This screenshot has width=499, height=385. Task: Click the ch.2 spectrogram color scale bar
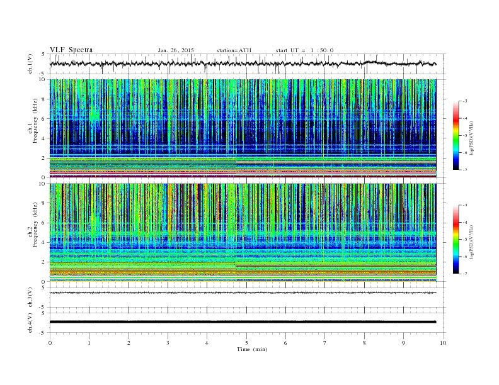456,240
